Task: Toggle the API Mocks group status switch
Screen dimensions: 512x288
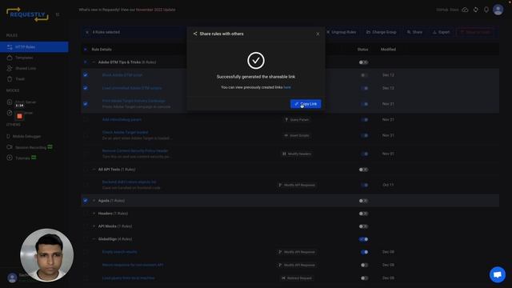Action: click(x=363, y=226)
